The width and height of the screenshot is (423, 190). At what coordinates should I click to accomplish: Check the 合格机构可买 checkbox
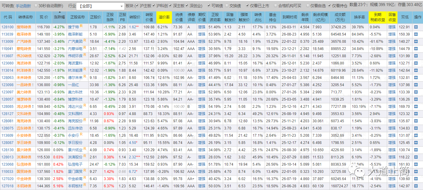[276, 6]
